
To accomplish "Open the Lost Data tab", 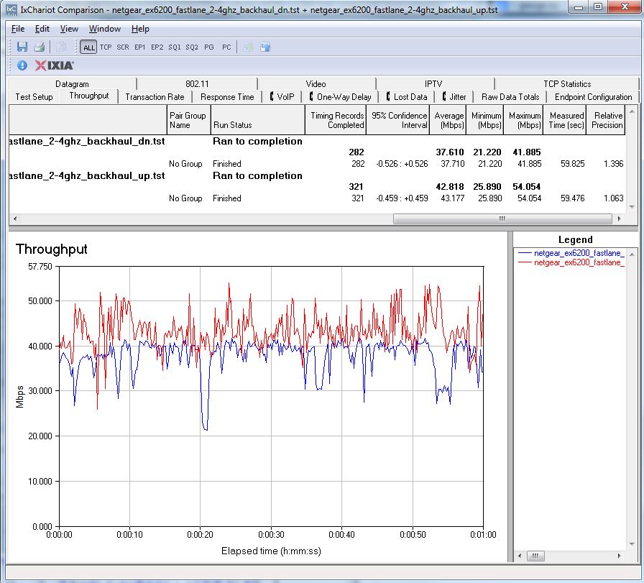I will [x=407, y=97].
